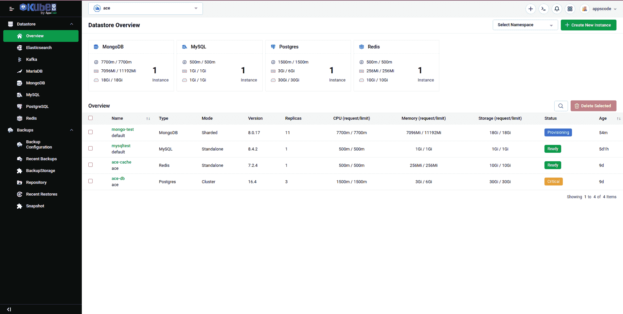Click the MongoDB card database icon
Screen dimensions: 623x314
pos(96,47)
